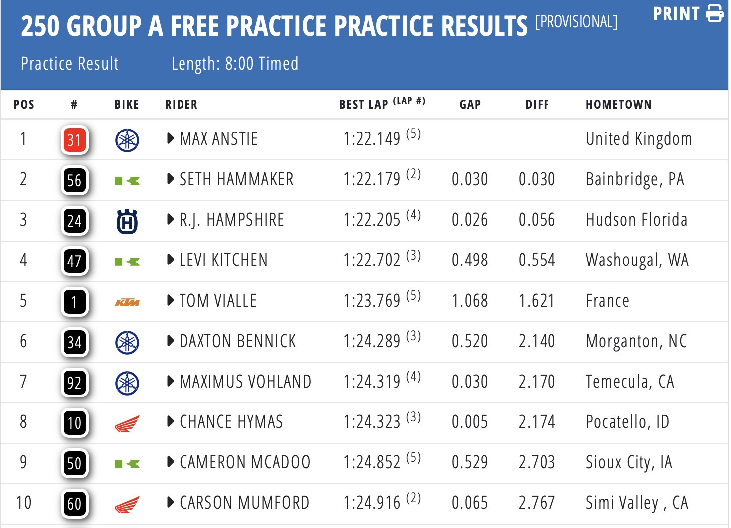Click R.J. Hampshire's Husqvarna bike logo
The image size is (731, 528).
tap(127, 221)
